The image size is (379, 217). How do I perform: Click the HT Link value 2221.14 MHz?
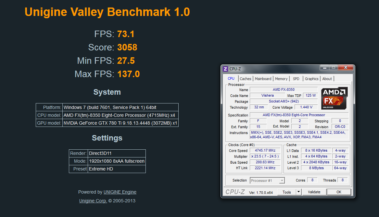pyautogui.click(x=265, y=168)
